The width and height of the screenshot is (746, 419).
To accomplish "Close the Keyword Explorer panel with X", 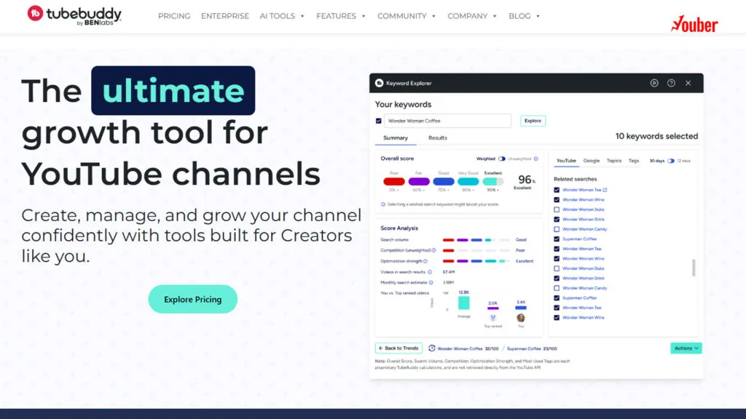I will (688, 83).
